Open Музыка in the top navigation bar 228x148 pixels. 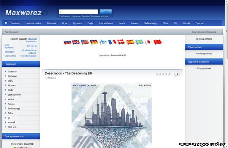tap(78, 23)
